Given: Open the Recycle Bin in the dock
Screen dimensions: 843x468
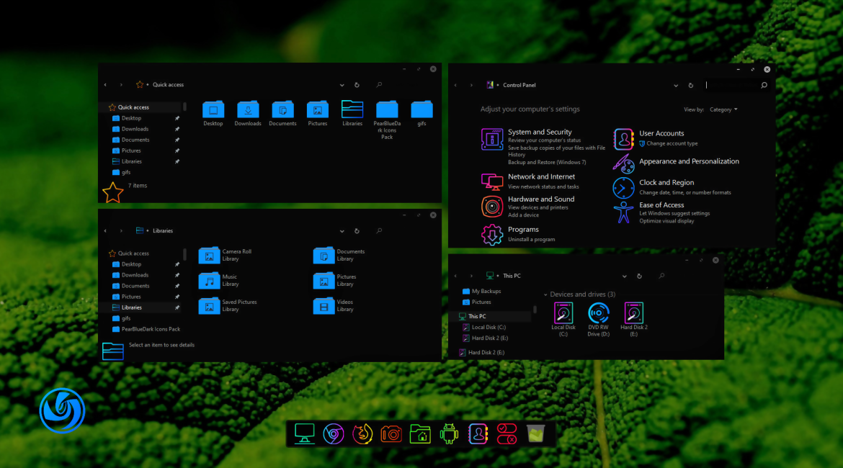Looking at the screenshot, I should [x=535, y=433].
